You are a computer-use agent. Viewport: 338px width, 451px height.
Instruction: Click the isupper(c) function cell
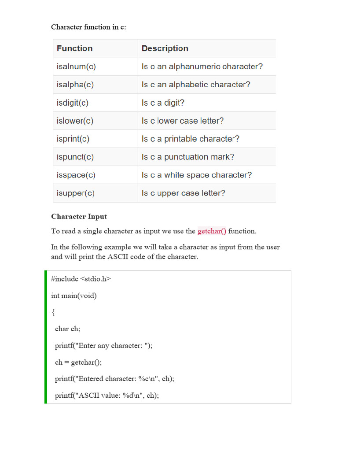click(x=76, y=193)
